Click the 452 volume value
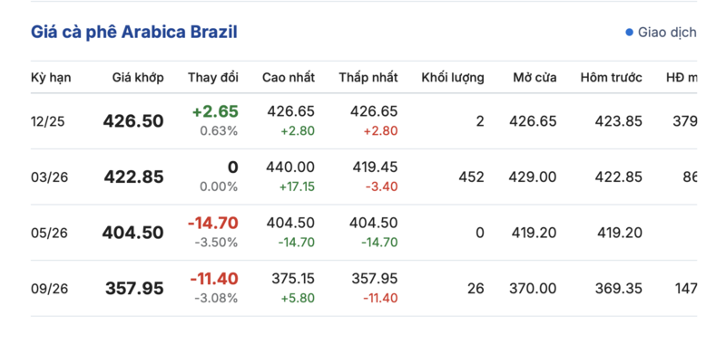The width and height of the screenshot is (726, 344). point(471,177)
